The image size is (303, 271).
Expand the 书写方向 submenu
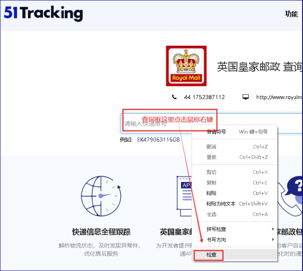pos(235,240)
